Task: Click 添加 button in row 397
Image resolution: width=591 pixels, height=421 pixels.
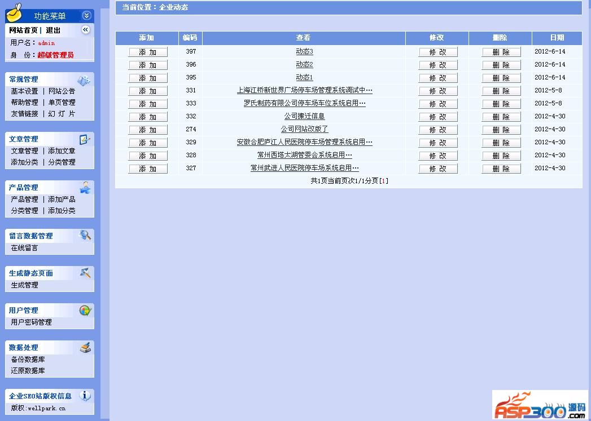Action: tap(148, 52)
